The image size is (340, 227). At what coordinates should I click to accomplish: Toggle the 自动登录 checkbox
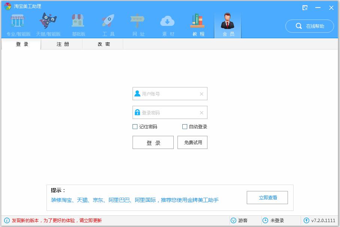click(185, 127)
